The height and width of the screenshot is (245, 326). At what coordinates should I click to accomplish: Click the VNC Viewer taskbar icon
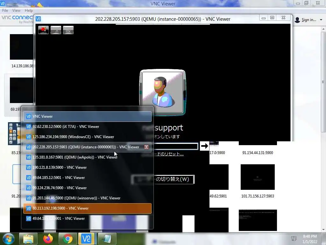coord(87,239)
